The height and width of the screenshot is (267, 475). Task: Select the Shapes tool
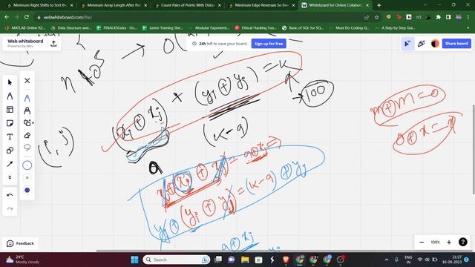(x=10, y=151)
